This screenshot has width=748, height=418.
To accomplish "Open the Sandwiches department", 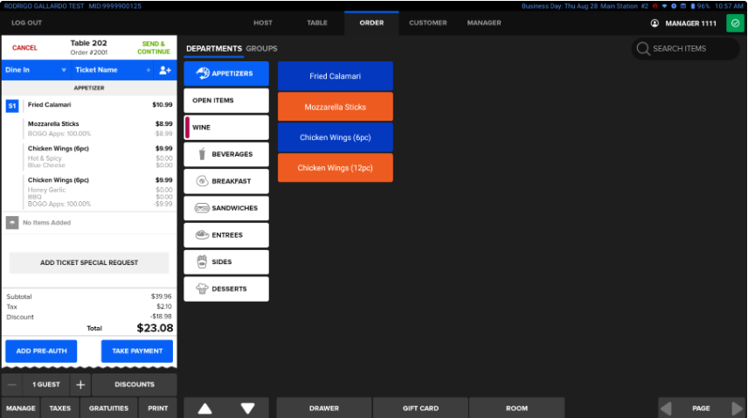I will click(x=226, y=208).
